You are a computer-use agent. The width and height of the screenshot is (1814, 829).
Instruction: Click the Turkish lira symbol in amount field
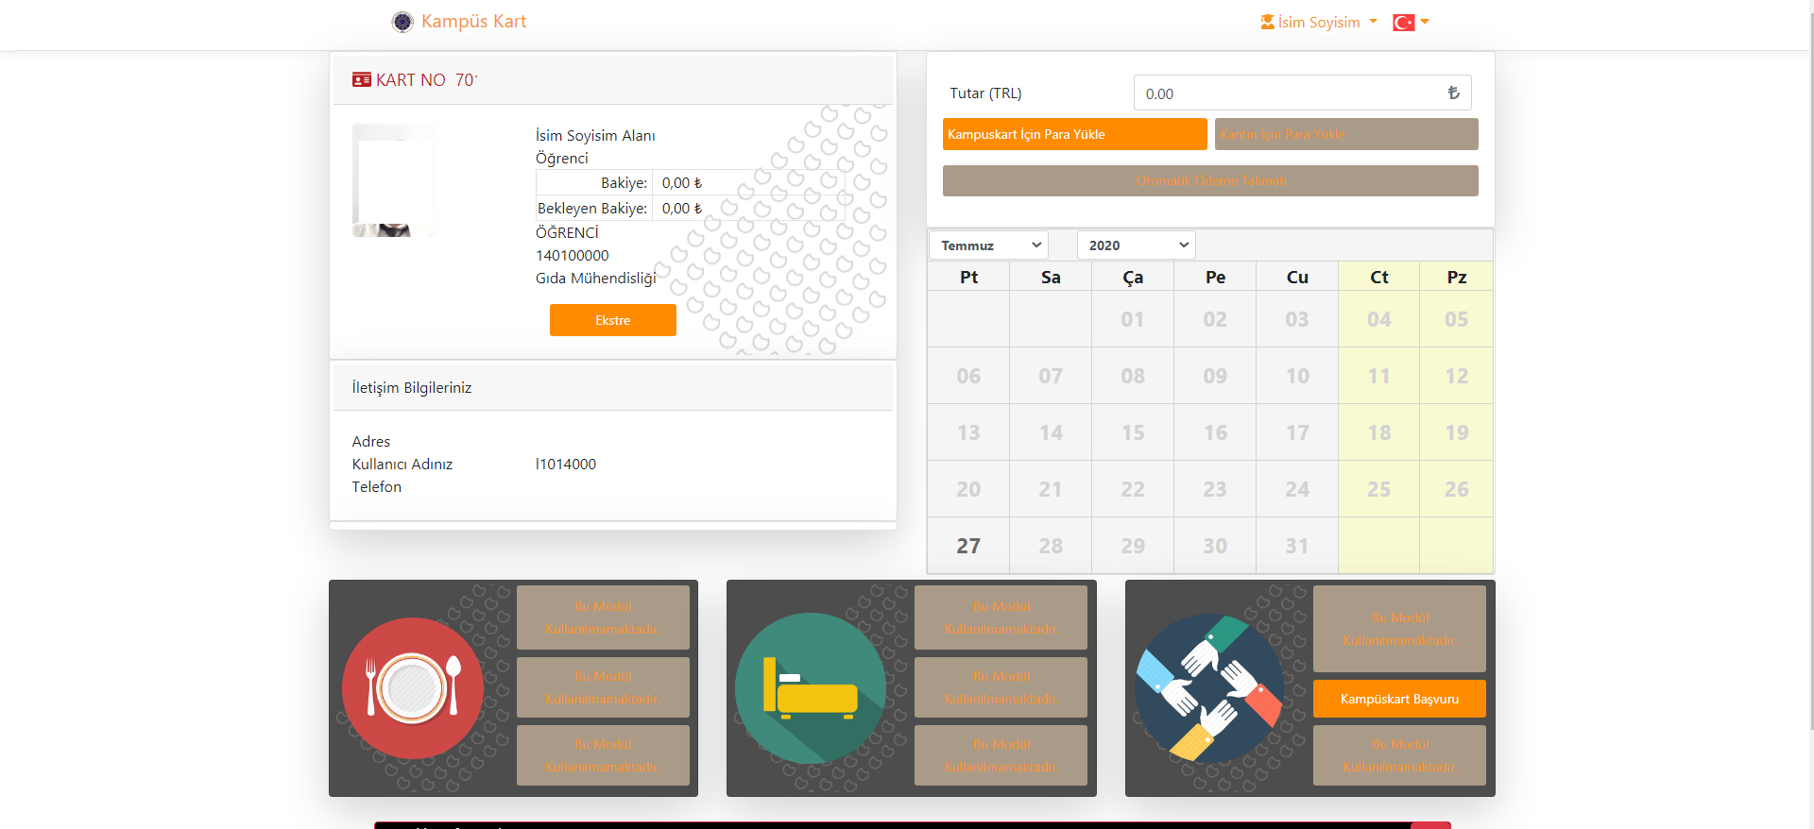click(x=1453, y=93)
